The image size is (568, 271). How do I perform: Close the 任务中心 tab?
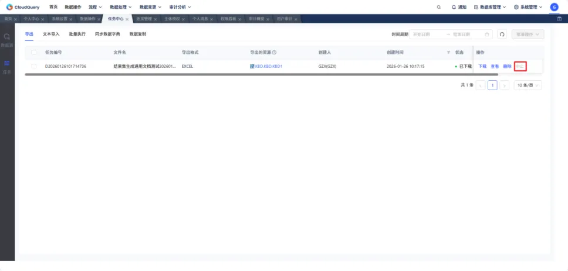point(127,19)
